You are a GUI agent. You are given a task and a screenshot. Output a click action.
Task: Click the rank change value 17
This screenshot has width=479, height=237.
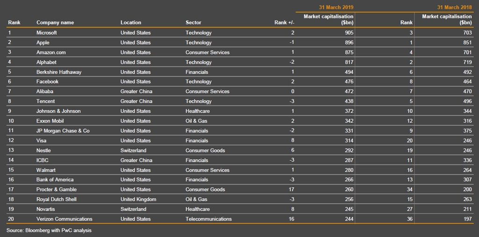click(x=291, y=189)
